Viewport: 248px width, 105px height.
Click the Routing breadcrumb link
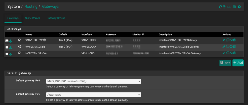[x=31, y=7]
